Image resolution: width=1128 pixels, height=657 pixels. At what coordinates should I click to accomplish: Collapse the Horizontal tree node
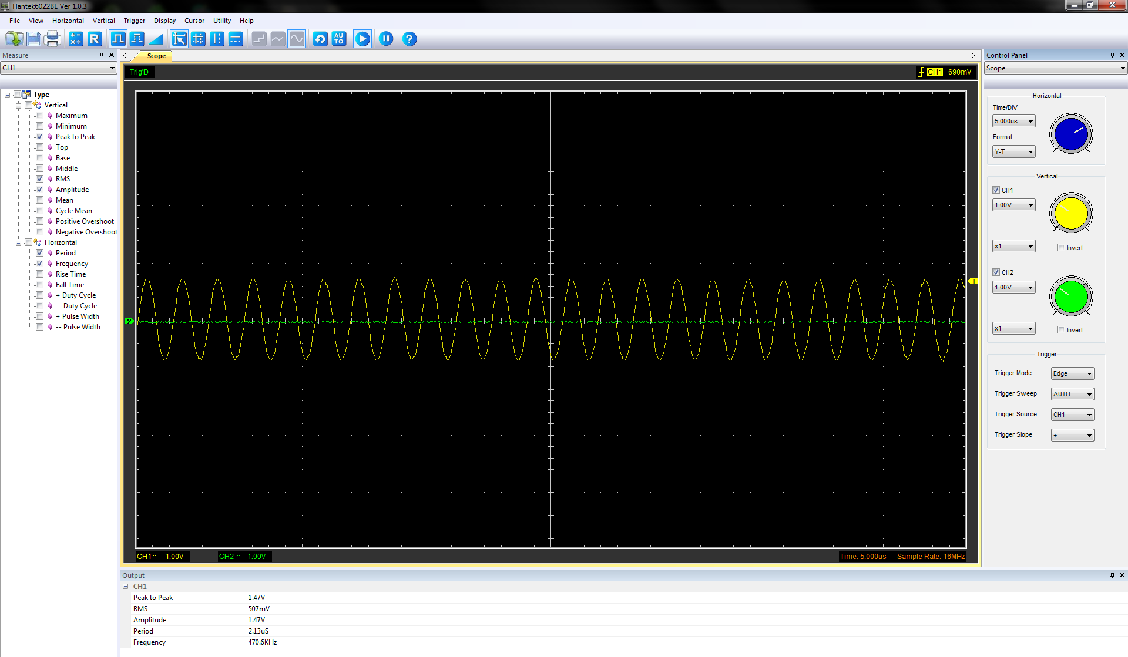tap(19, 243)
